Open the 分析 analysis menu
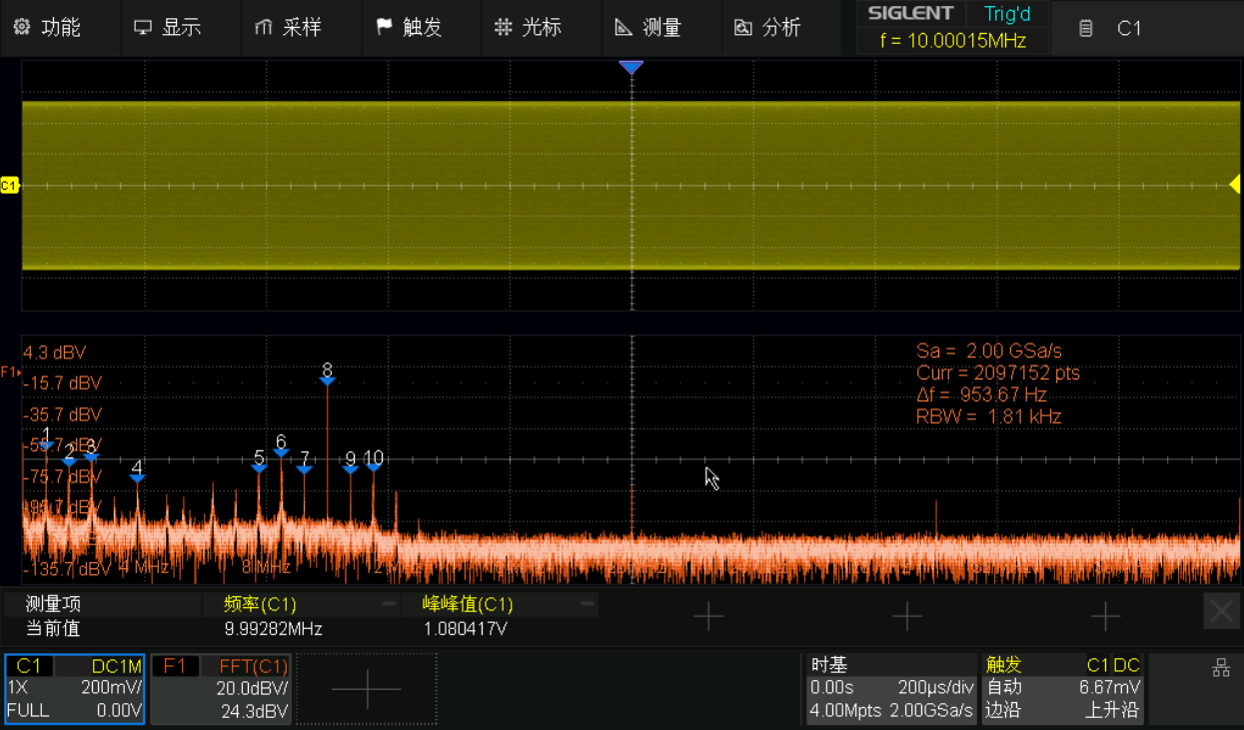Viewport: 1244px width, 730px height. coord(768,28)
